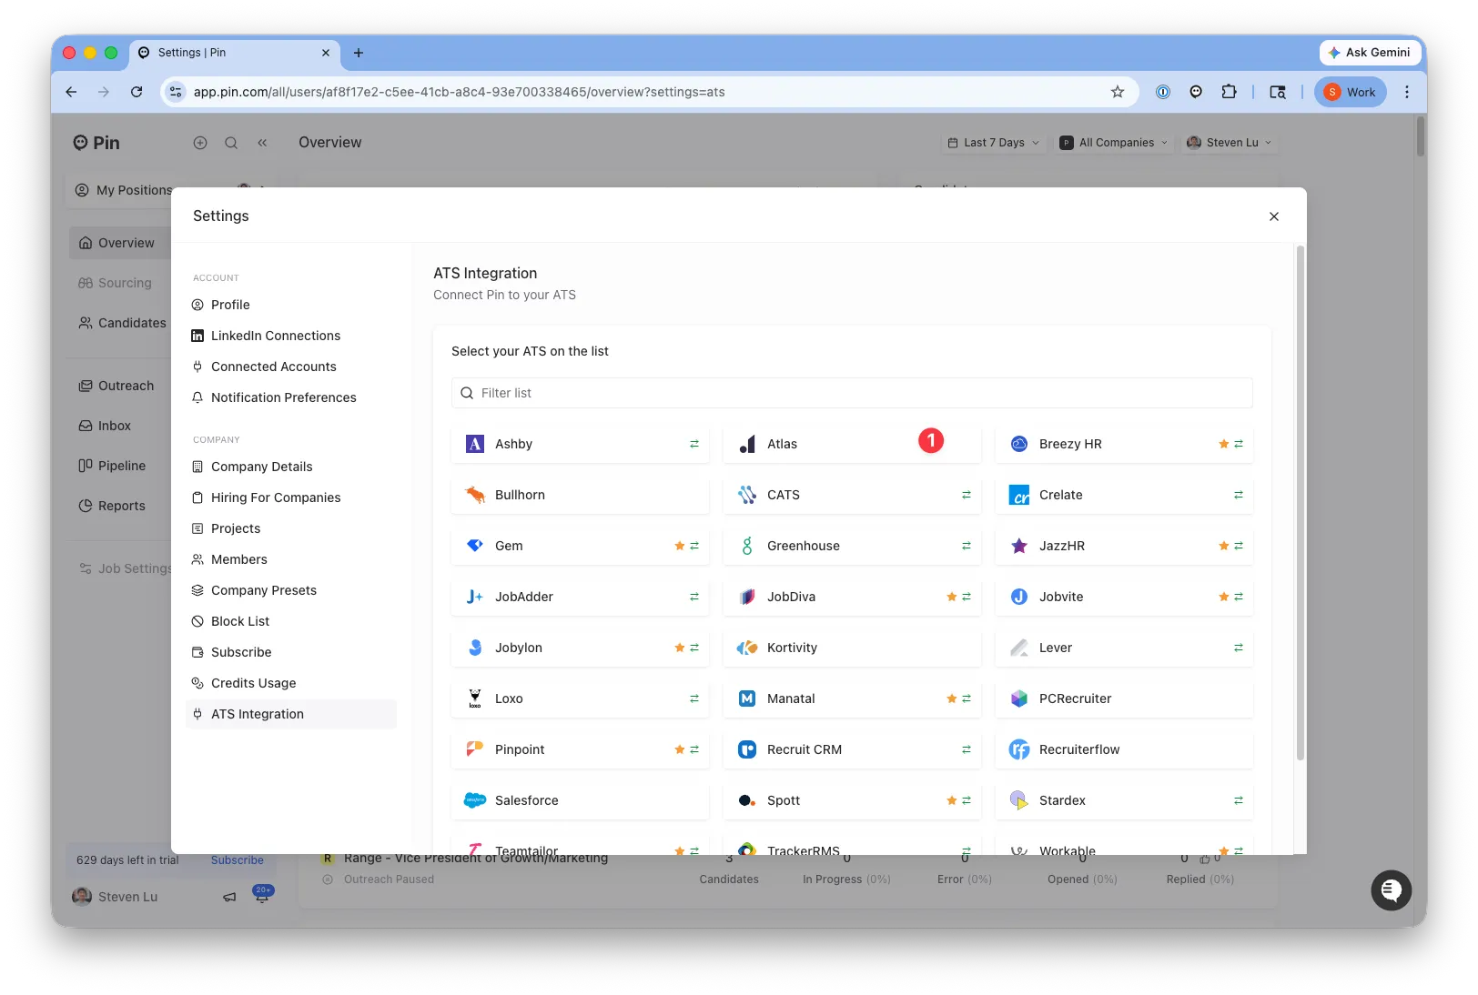Image resolution: width=1478 pixels, height=995 pixels.
Task: Open Profile settings
Action: [291, 305]
